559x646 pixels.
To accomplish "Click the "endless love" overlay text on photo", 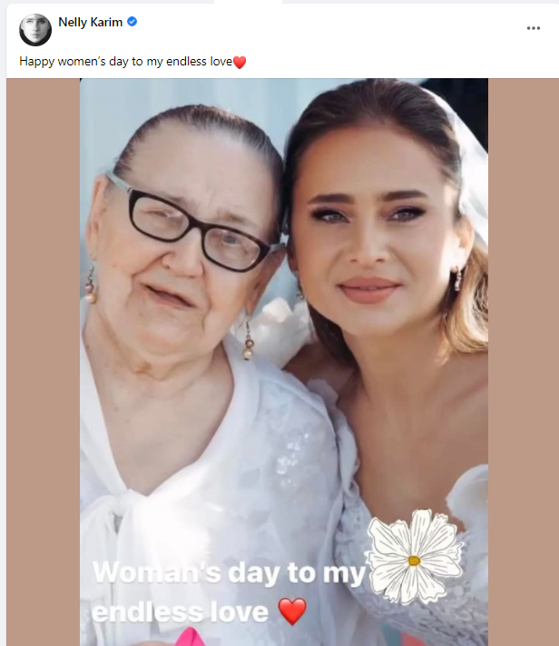I will pyautogui.click(x=181, y=611).
